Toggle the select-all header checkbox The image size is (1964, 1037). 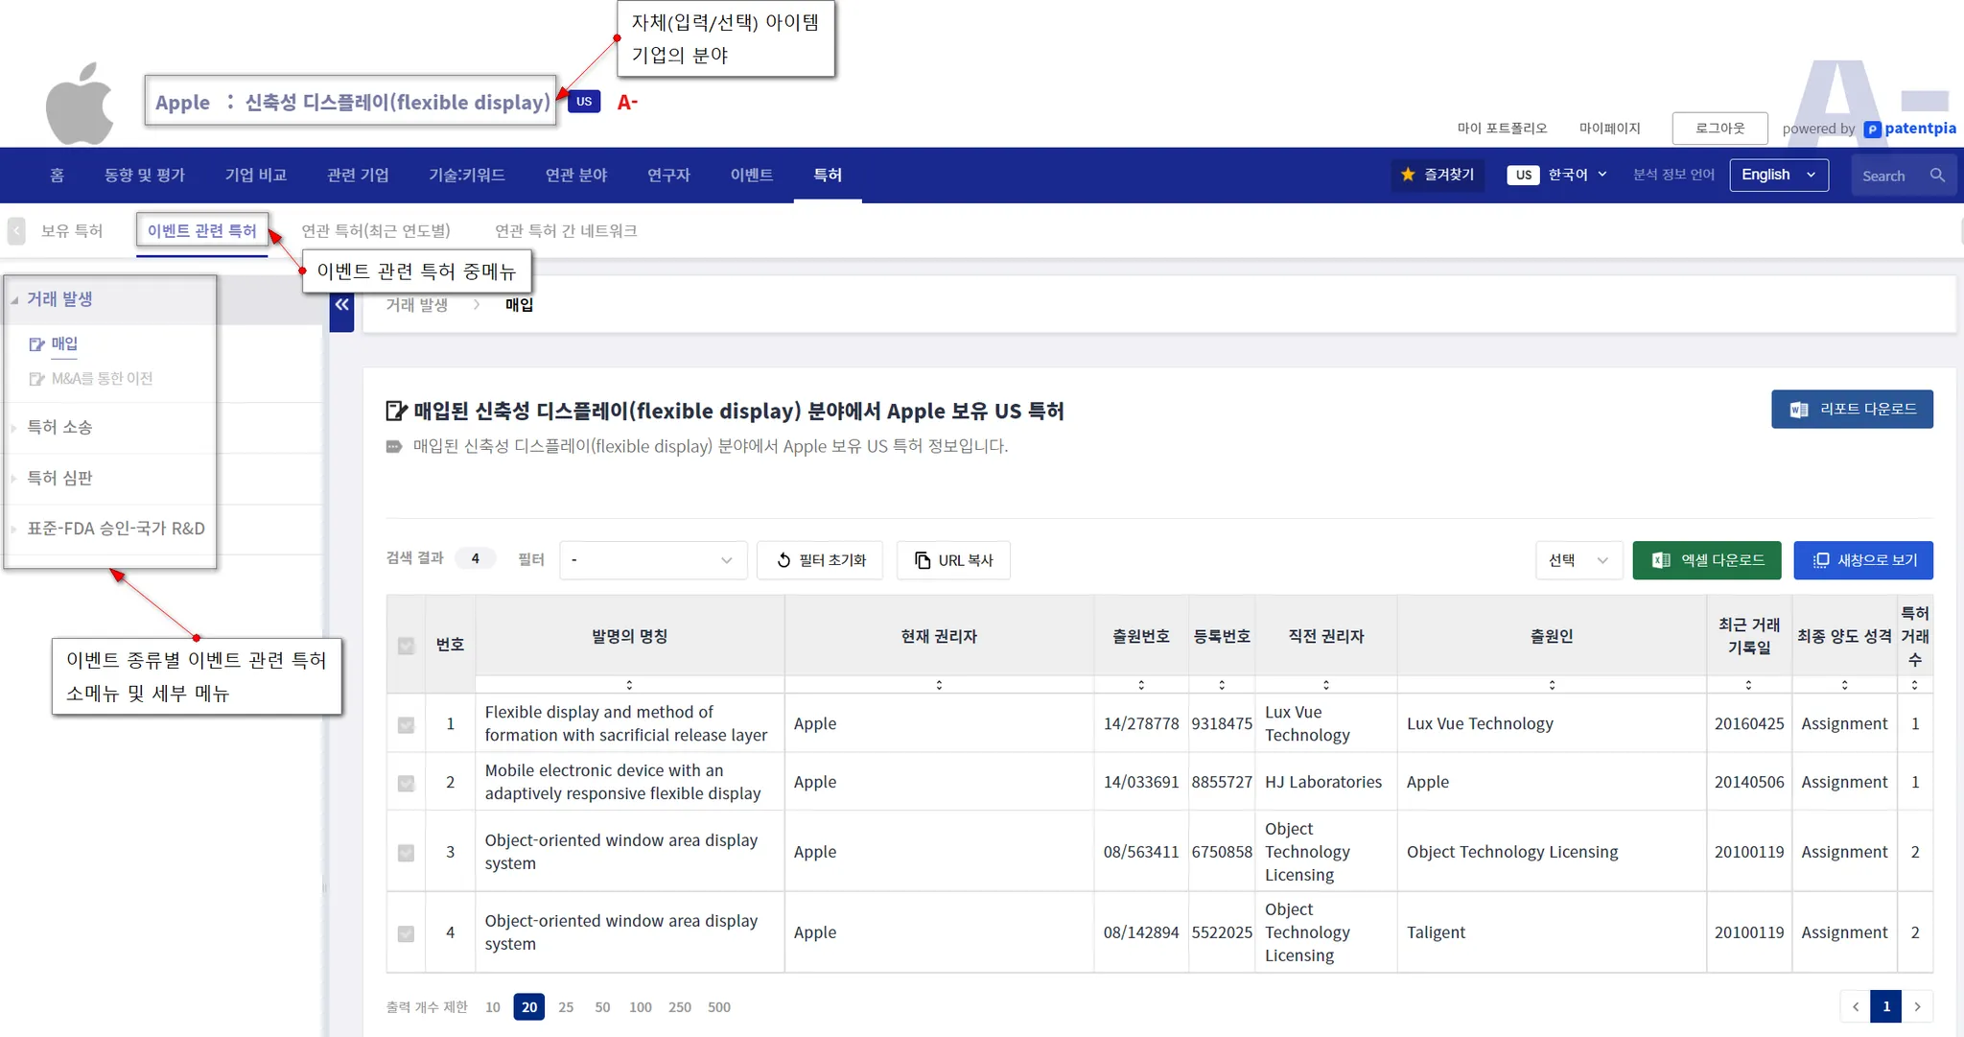407,646
